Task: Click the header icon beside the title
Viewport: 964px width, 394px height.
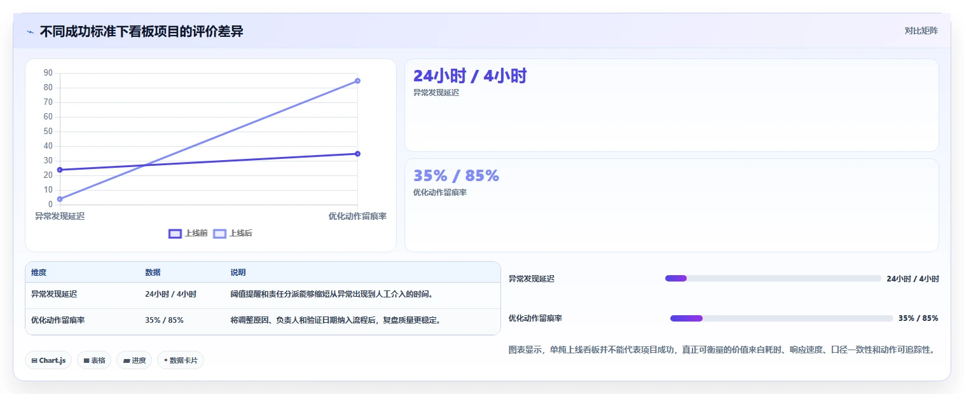Action: tap(30, 32)
